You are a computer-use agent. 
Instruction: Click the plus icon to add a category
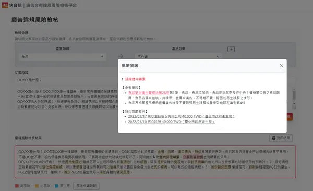pos(231,49)
